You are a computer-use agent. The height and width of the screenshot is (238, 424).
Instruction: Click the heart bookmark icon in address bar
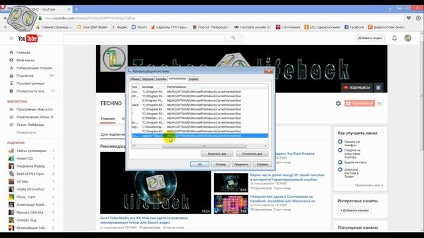(409, 18)
